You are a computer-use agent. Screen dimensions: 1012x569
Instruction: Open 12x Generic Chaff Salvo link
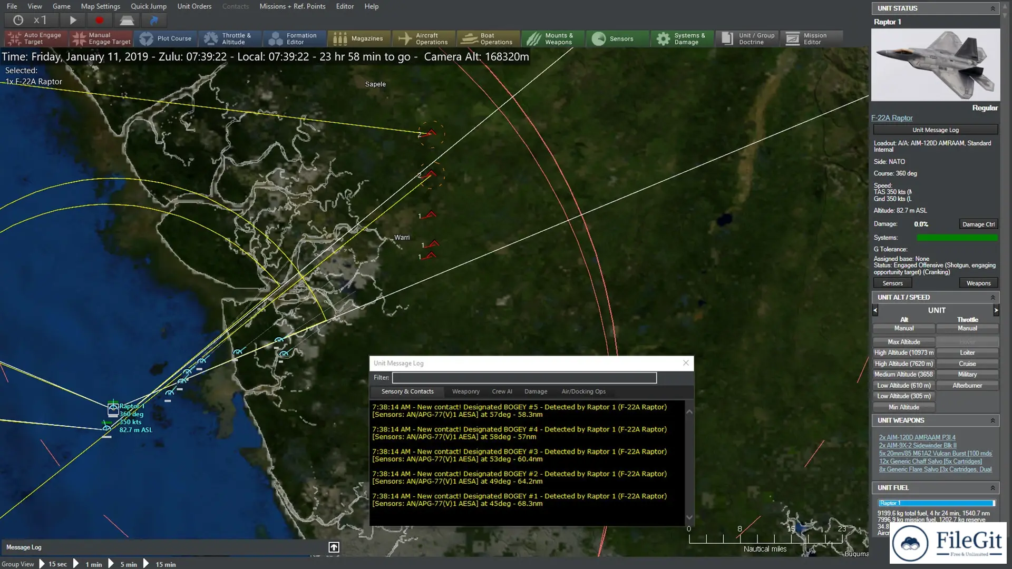click(930, 462)
